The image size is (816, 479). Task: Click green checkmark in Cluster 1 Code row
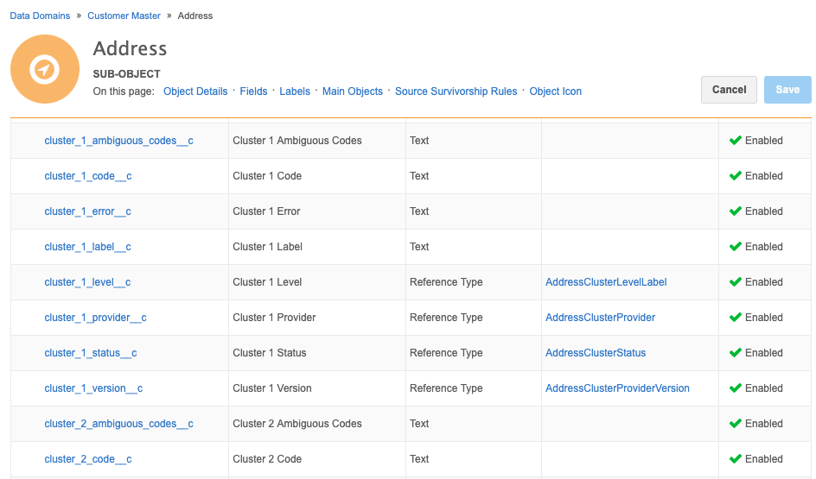736,176
